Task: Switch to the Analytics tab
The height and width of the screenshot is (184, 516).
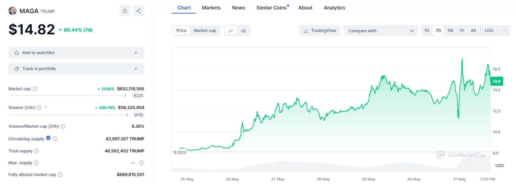Action: pyautogui.click(x=334, y=8)
